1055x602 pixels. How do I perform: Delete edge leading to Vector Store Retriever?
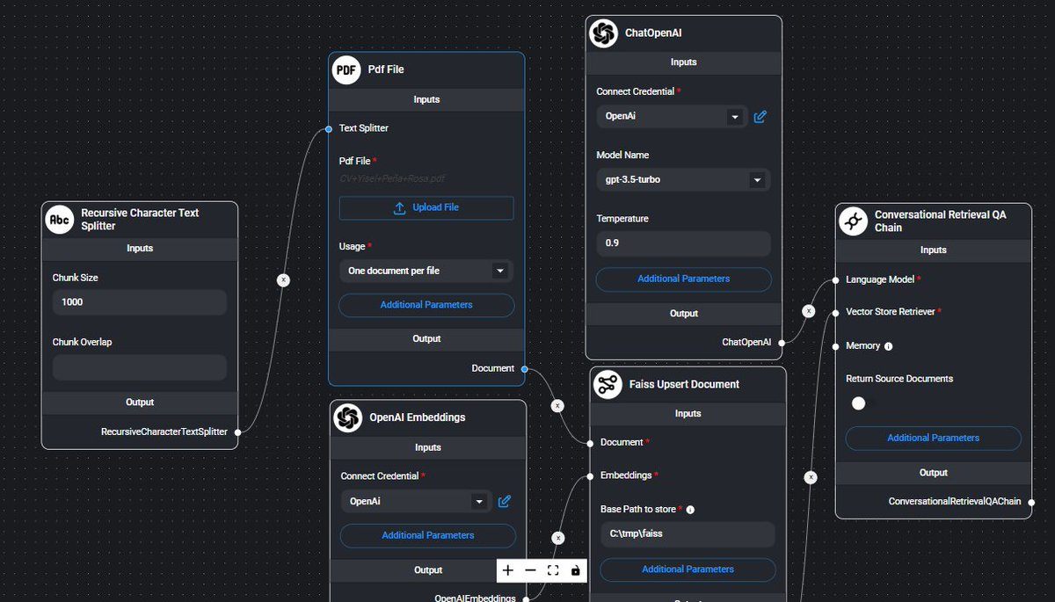[811, 477]
